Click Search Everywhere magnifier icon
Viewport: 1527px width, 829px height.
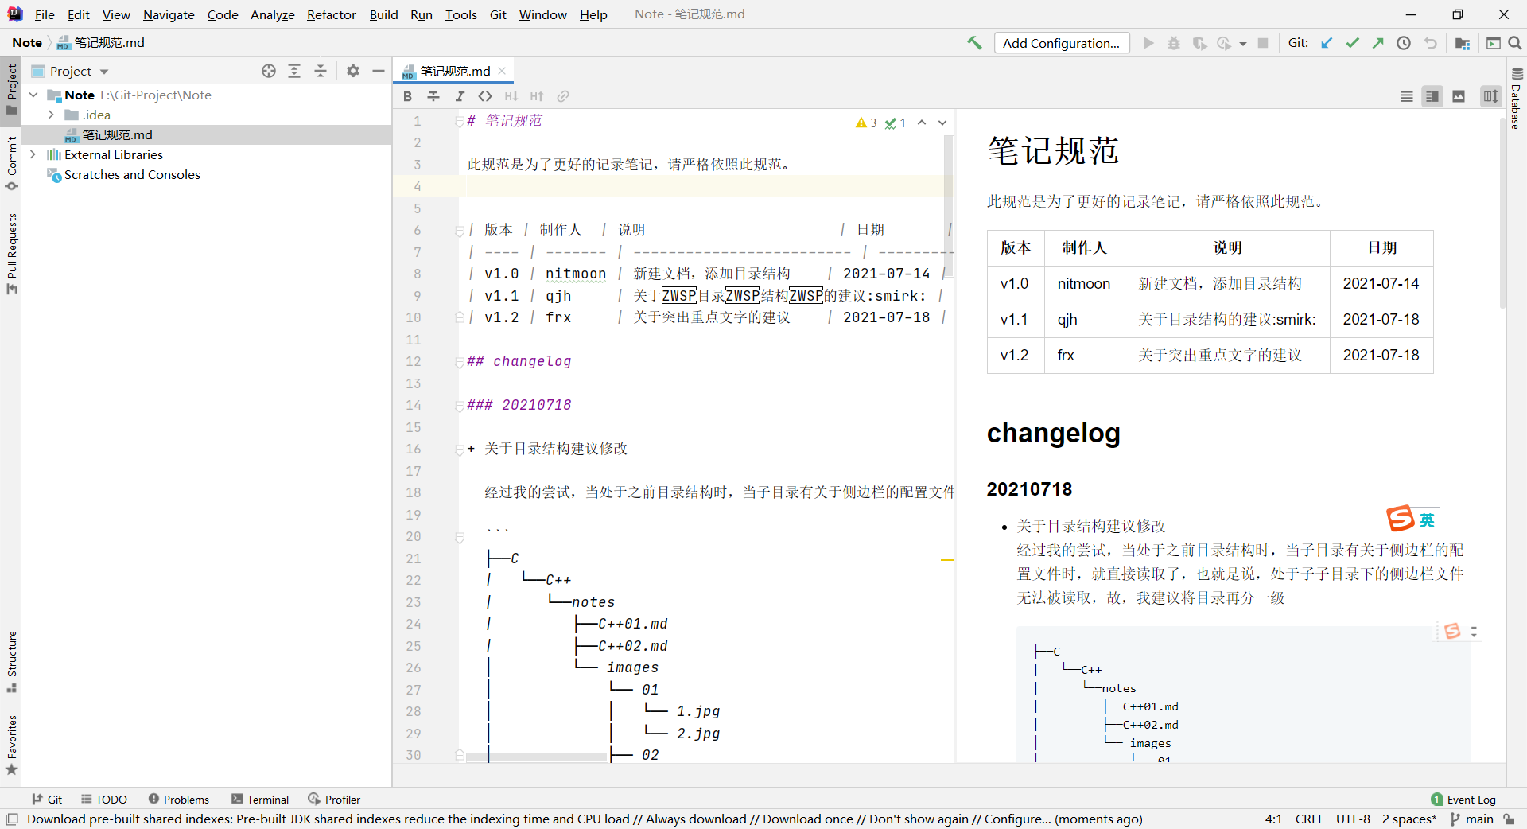pos(1515,43)
